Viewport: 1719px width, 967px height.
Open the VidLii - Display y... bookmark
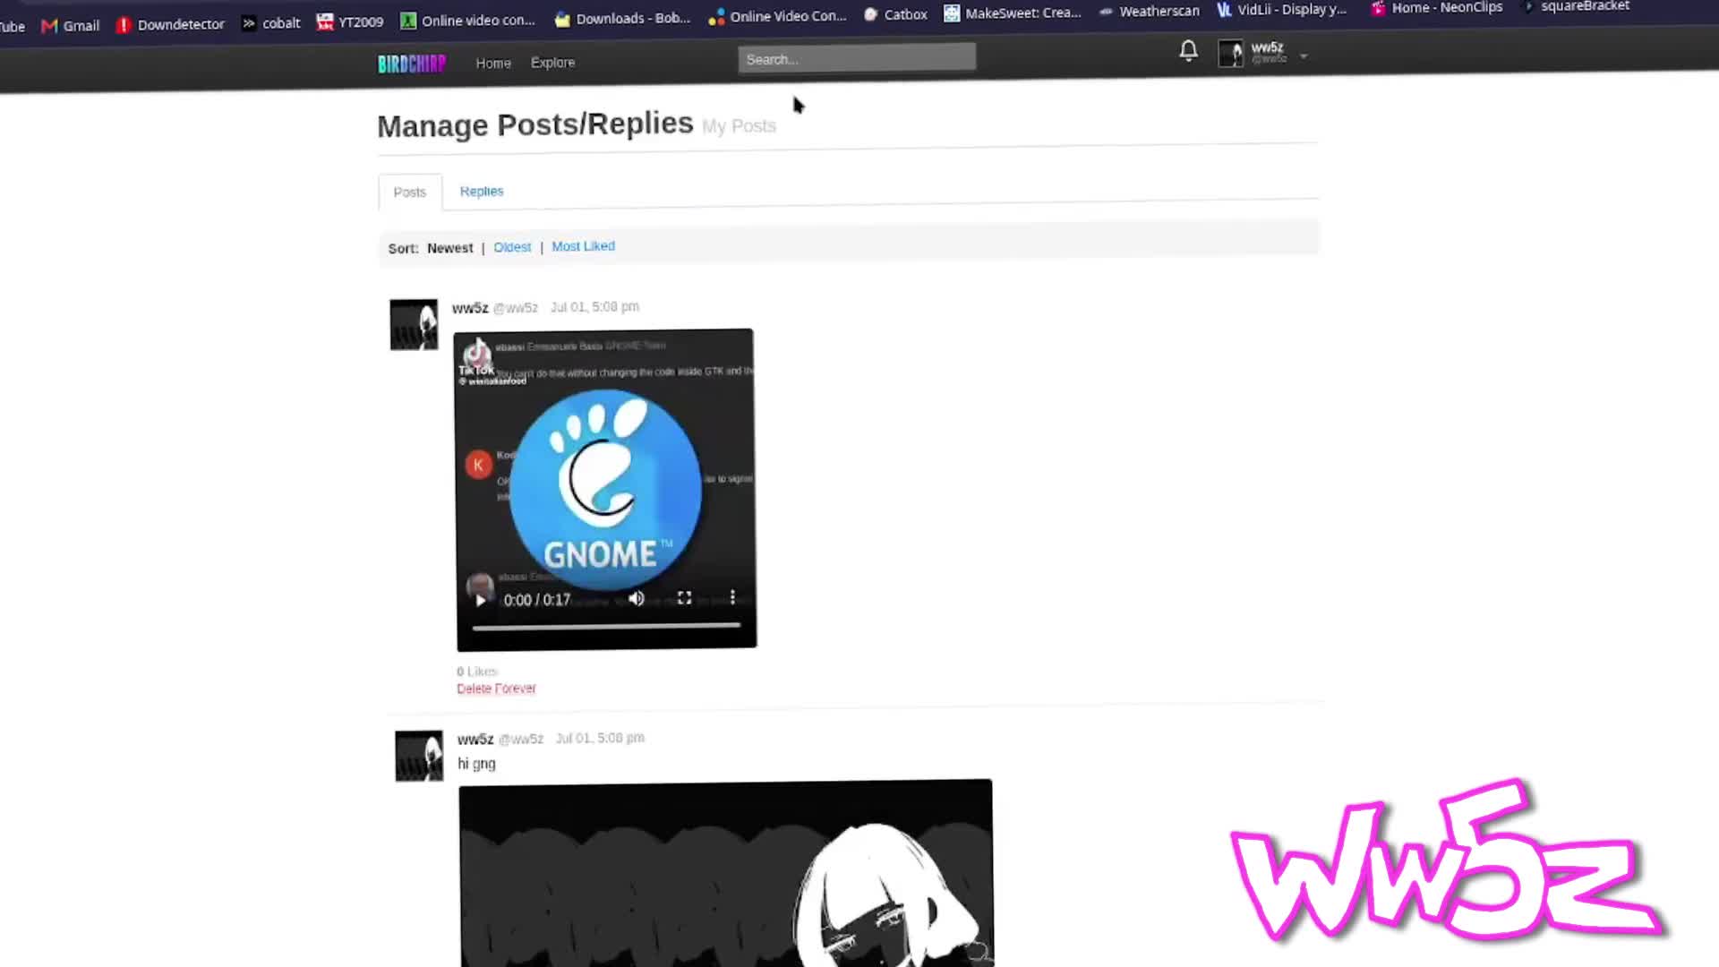(x=1281, y=9)
